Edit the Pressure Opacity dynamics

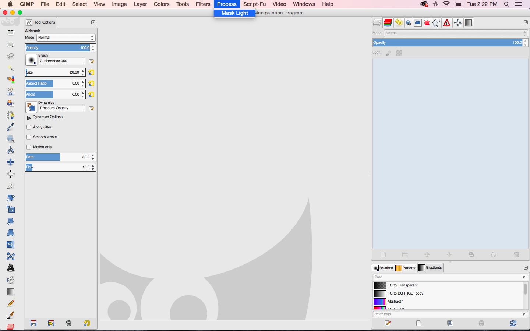(x=92, y=108)
